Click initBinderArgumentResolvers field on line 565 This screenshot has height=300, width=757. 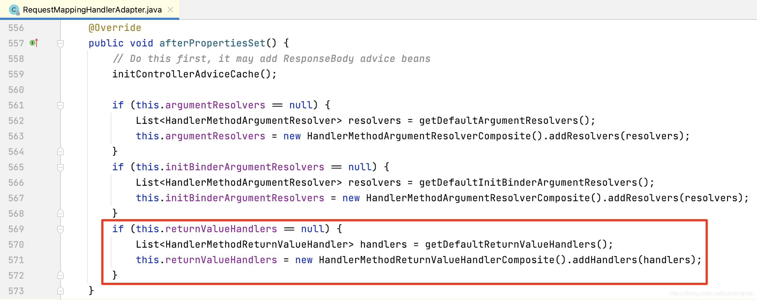pyautogui.click(x=245, y=167)
